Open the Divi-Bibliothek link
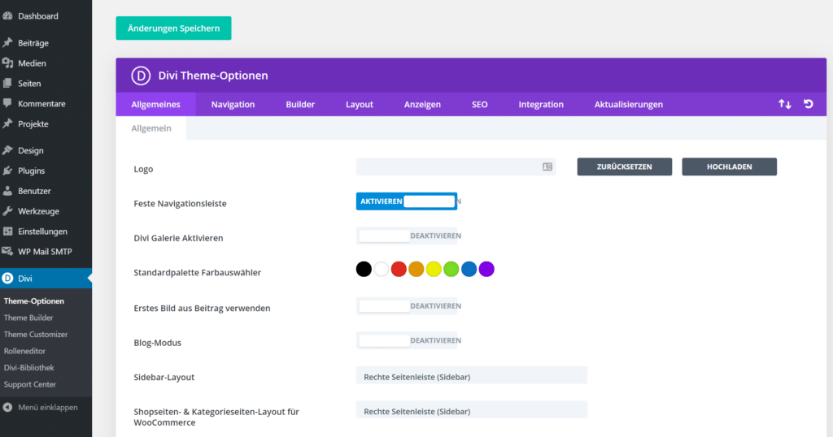Screen dimensions: 833x437 pyautogui.click(x=29, y=367)
